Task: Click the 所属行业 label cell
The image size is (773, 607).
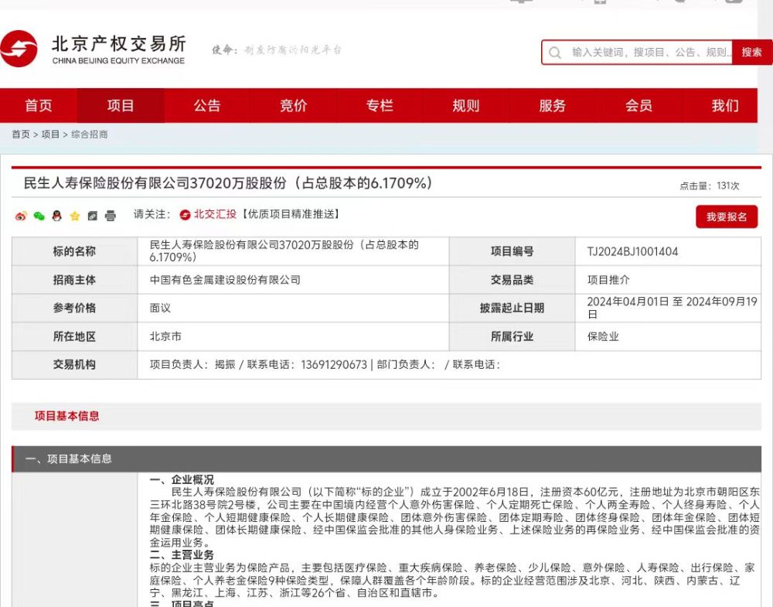Action: (512, 336)
